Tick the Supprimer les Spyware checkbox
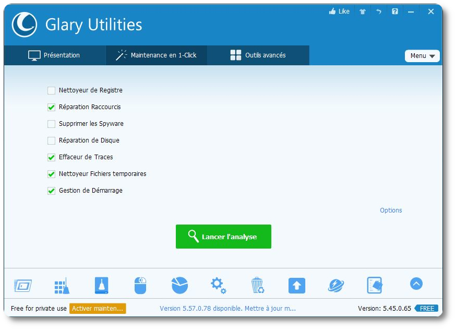455x329 pixels. point(51,124)
